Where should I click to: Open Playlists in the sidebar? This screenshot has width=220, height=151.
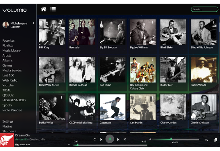tap(8, 45)
